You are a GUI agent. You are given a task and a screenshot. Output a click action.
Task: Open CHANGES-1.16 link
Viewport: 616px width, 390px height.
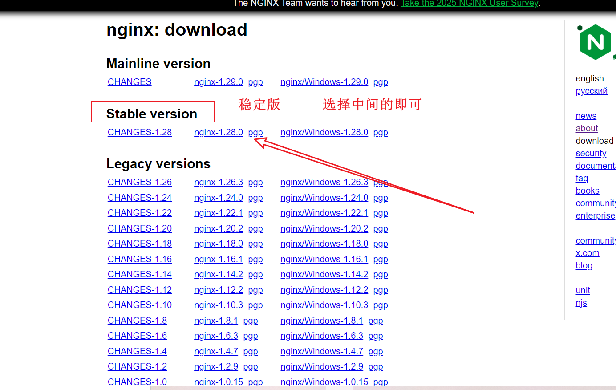click(x=140, y=259)
